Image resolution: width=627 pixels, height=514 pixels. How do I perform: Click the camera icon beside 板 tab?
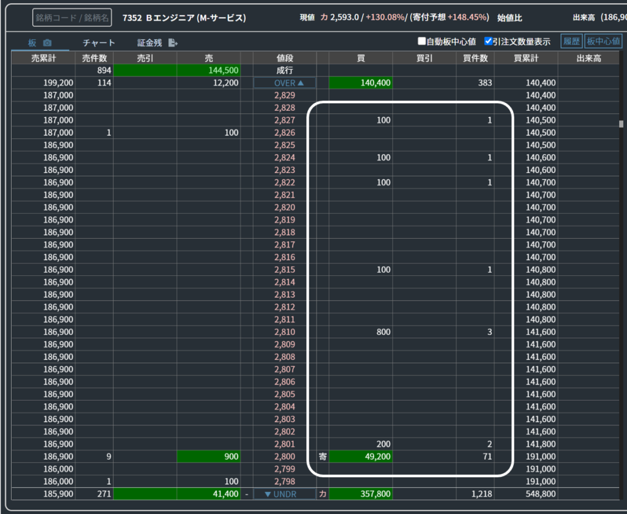(47, 43)
